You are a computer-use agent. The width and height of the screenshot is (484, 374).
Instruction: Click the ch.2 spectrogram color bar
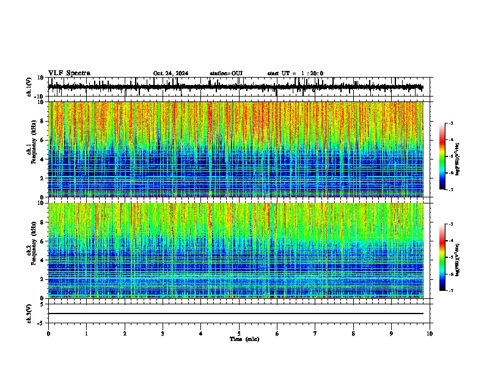(442, 257)
